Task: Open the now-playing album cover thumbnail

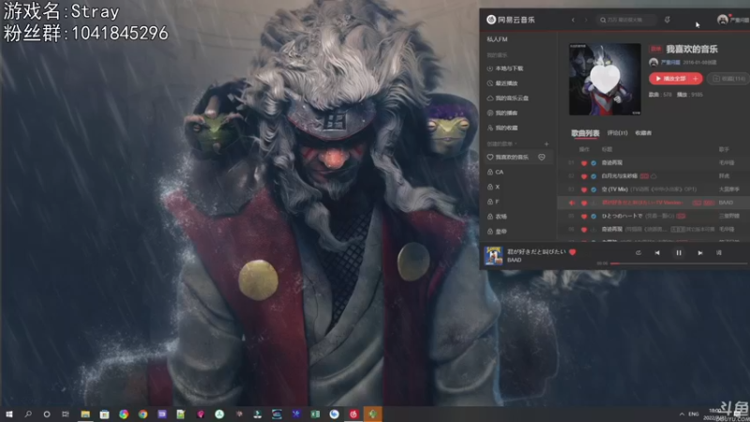Action: click(x=494, y=255)
